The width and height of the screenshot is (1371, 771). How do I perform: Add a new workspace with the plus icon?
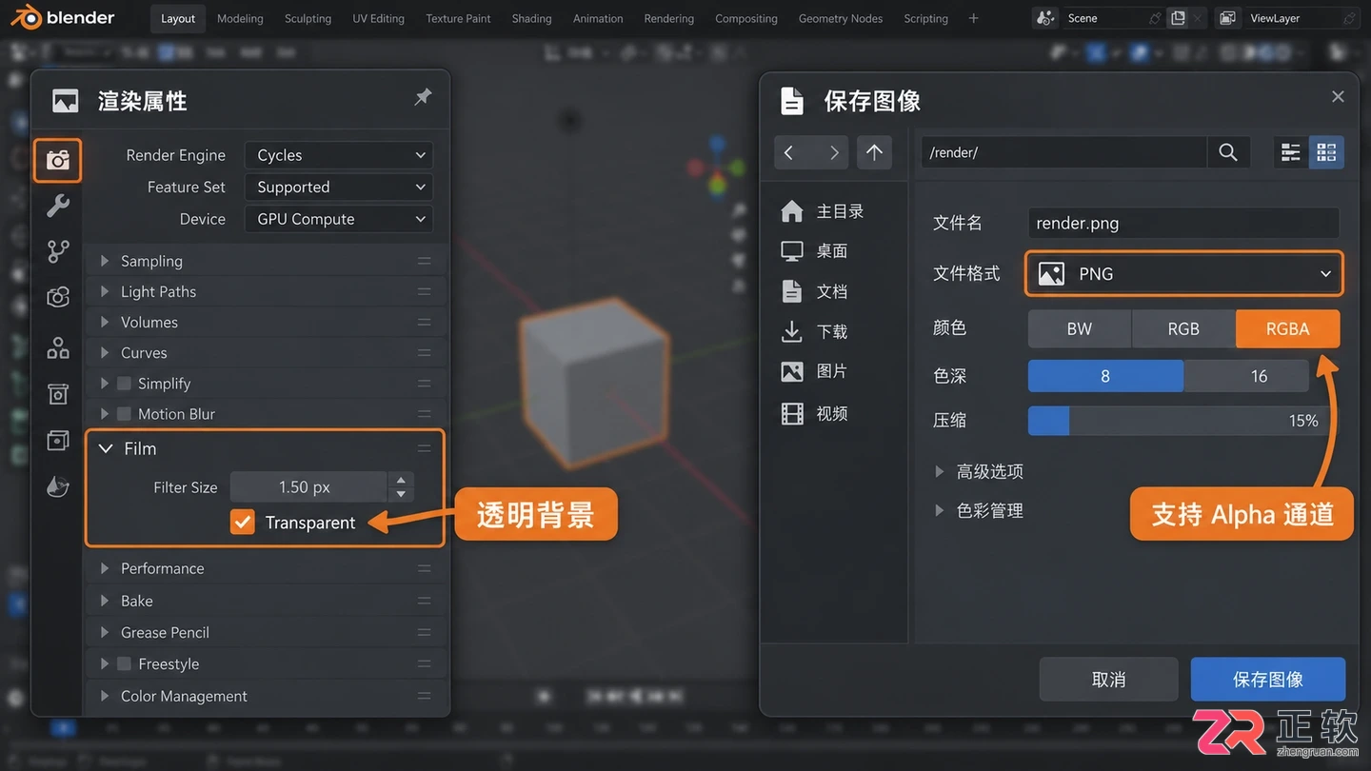(x=973, y=18)
